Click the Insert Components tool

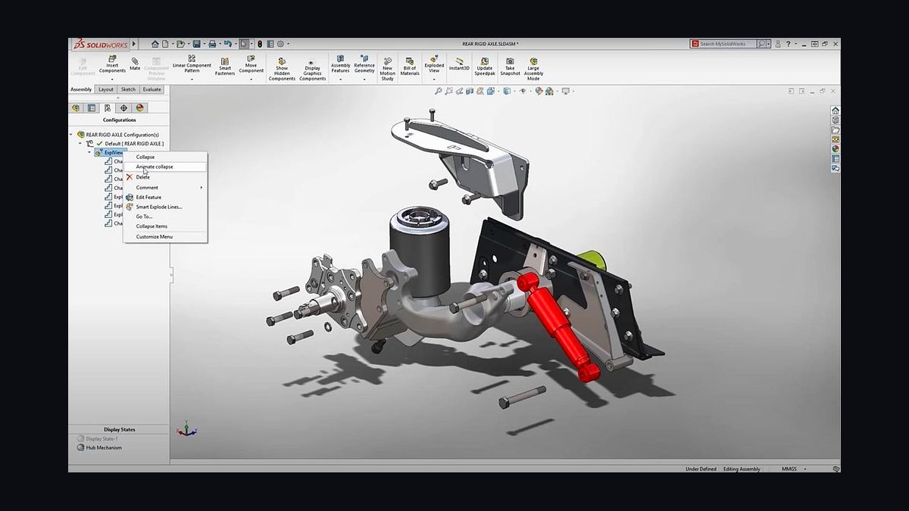pos(112,64)
